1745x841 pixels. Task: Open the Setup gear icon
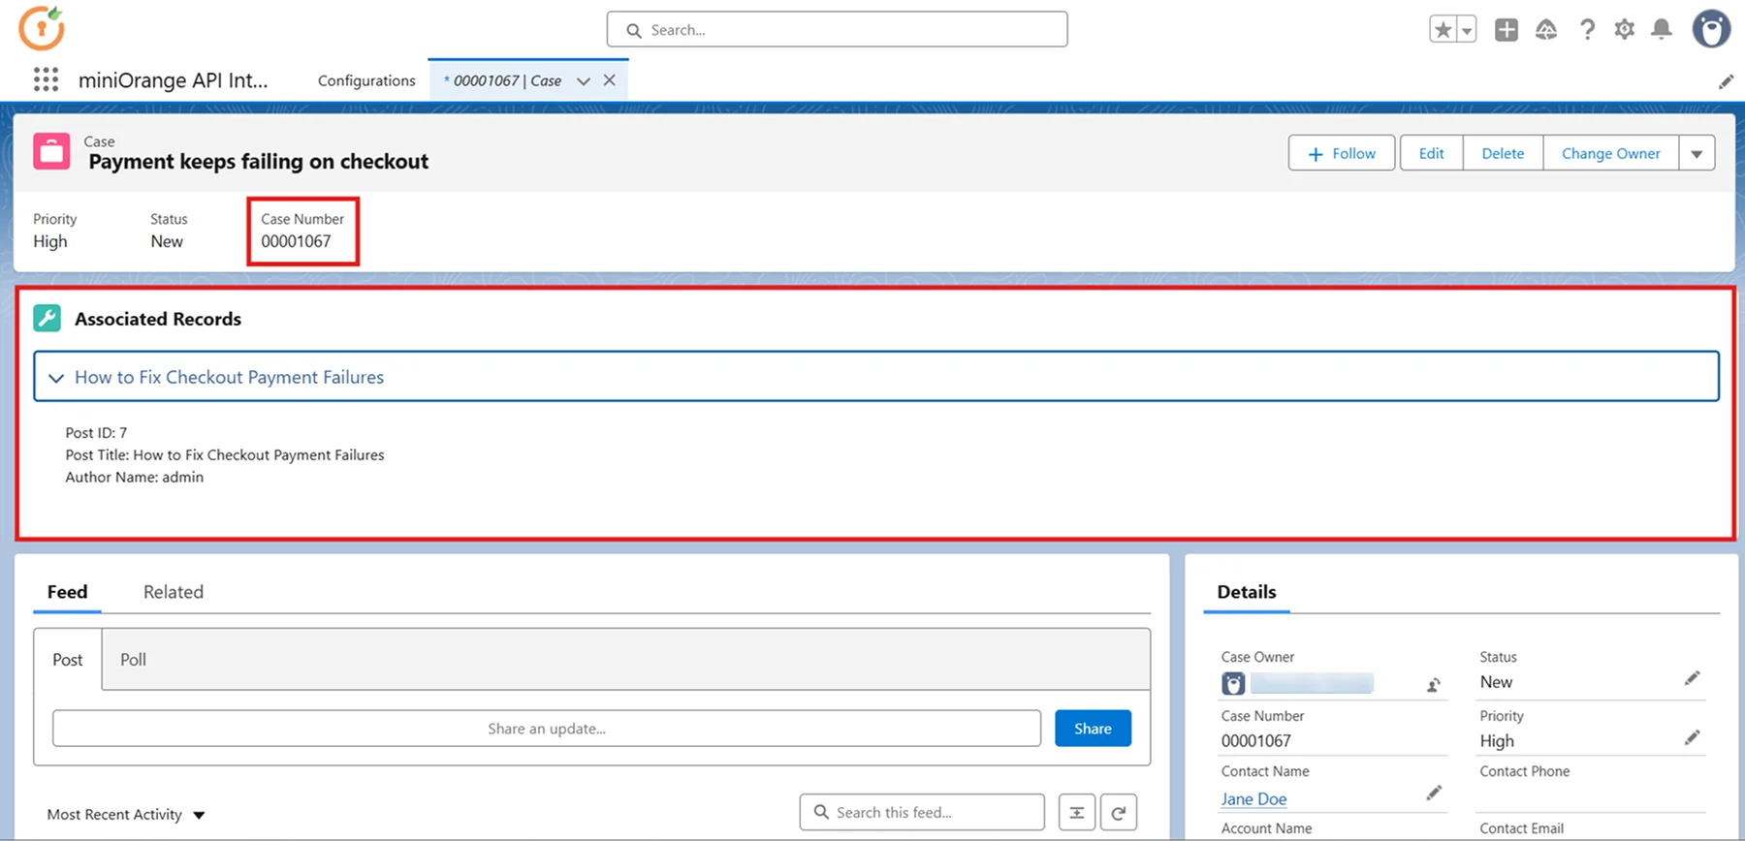point(1625,30)
